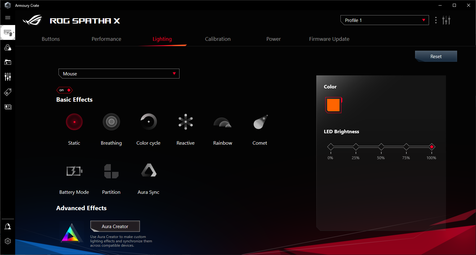This screenshot has height=255, width=476.
Task: Select the Partition effect icon
Action: (111, 171)
